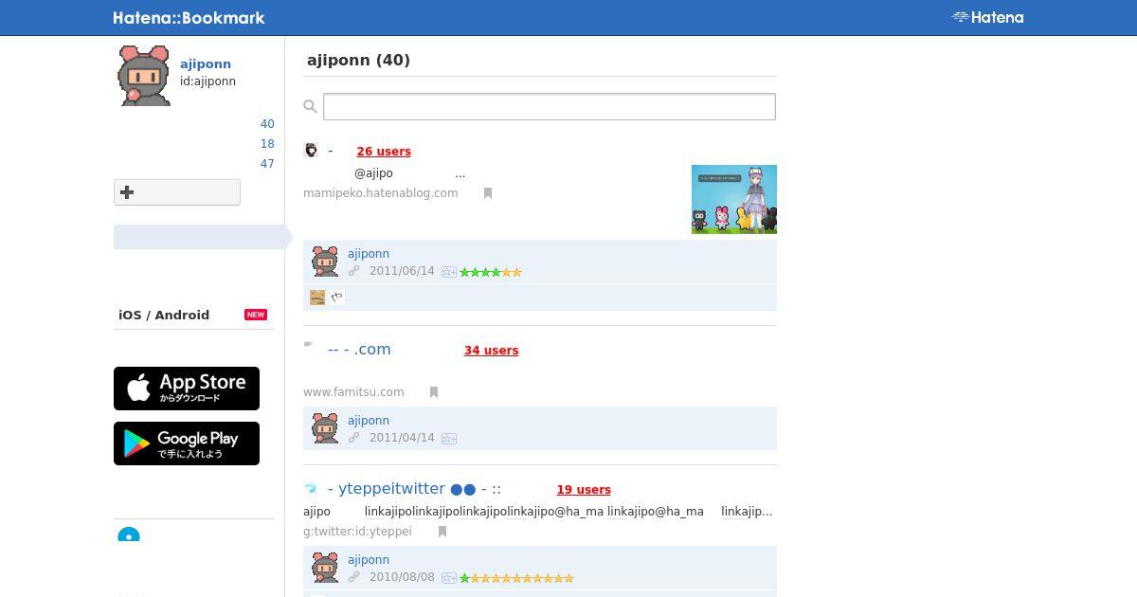Open the www.famitsu.com domain link
1137x597 pixels.
tap(353, 392)
